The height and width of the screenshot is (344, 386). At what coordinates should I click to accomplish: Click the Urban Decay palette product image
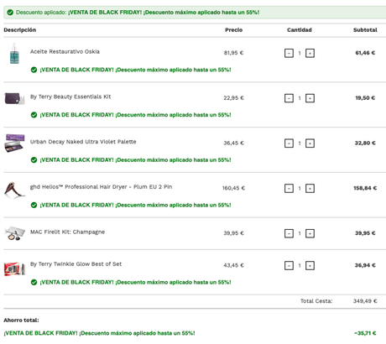(x=14, y=143)
